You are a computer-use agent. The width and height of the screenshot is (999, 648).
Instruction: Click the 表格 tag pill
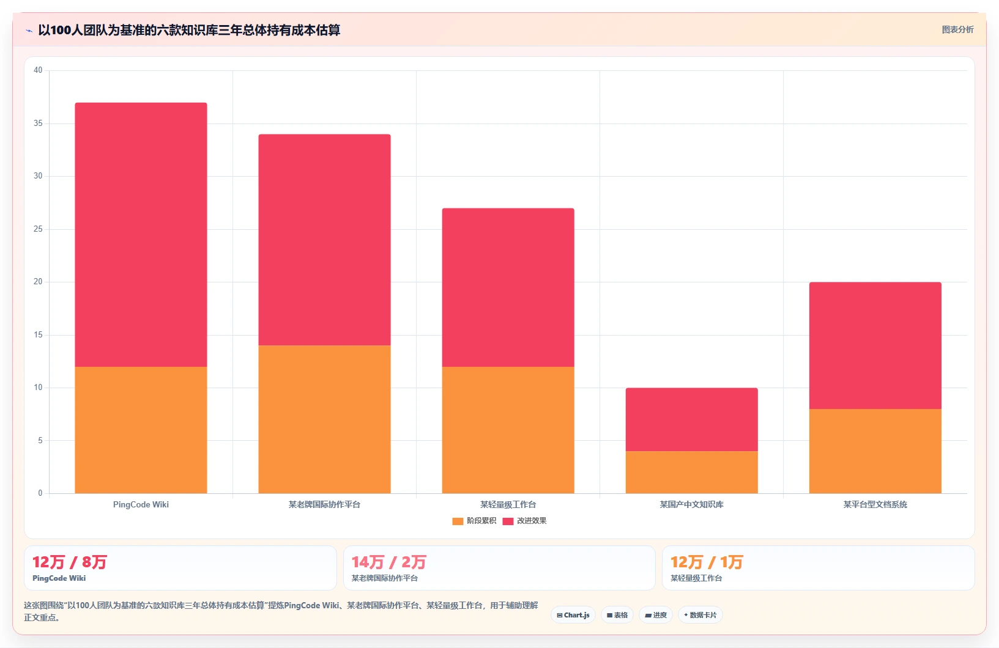pos(617,615)
